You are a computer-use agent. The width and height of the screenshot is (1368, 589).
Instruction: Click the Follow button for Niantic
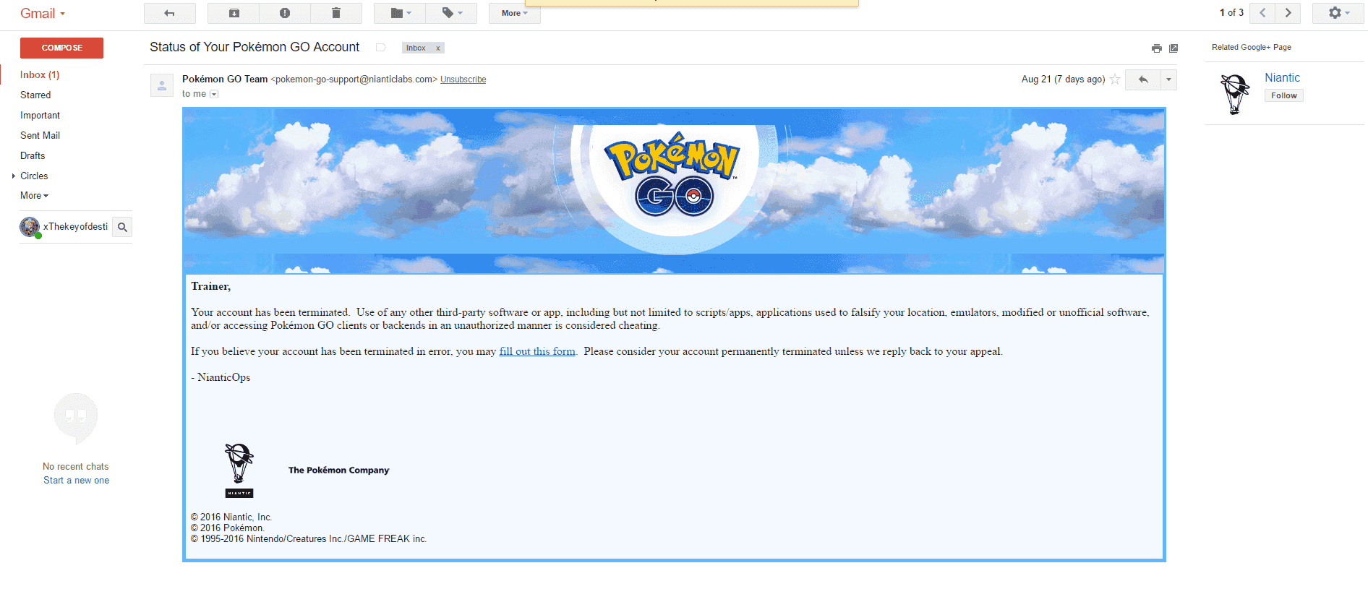1283,95
